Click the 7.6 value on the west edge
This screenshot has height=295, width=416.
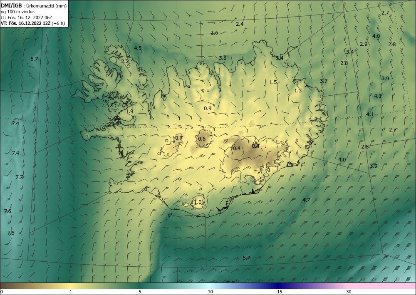click(x=7, y=211)
